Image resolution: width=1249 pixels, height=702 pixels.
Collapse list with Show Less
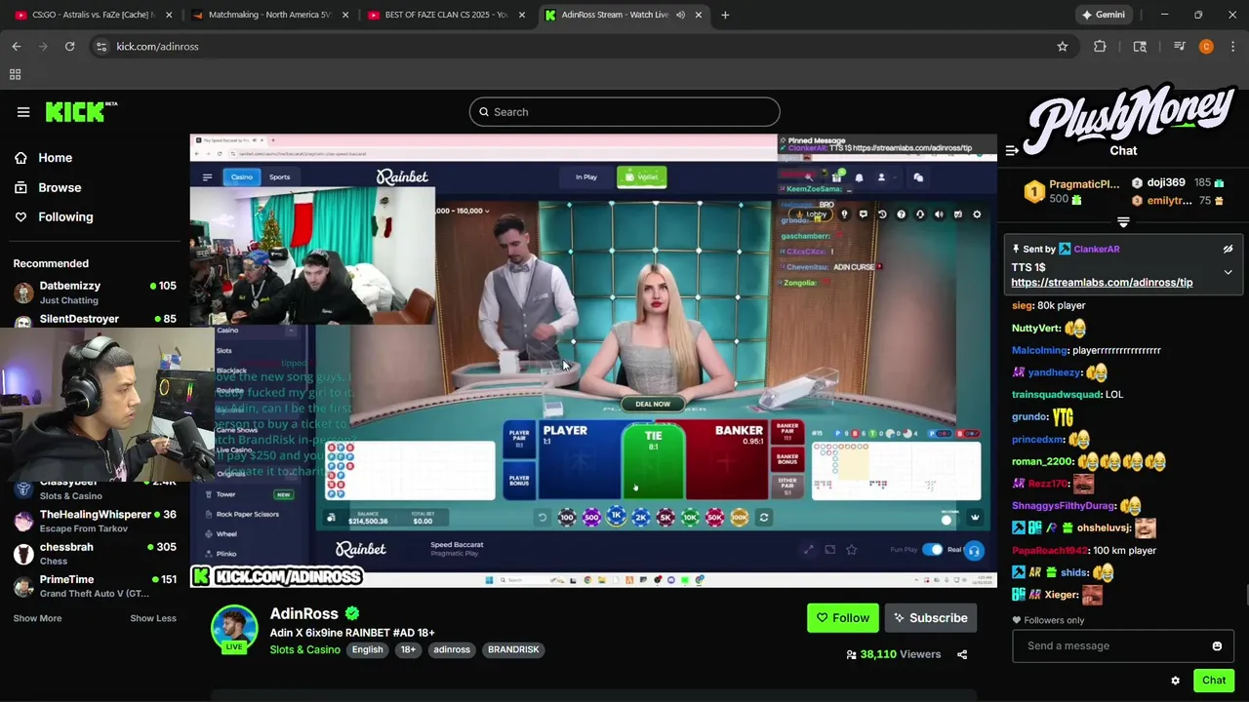pyautogui.click(x=153, y=618)
